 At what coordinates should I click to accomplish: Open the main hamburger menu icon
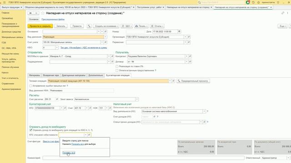[x=5, y=2]
